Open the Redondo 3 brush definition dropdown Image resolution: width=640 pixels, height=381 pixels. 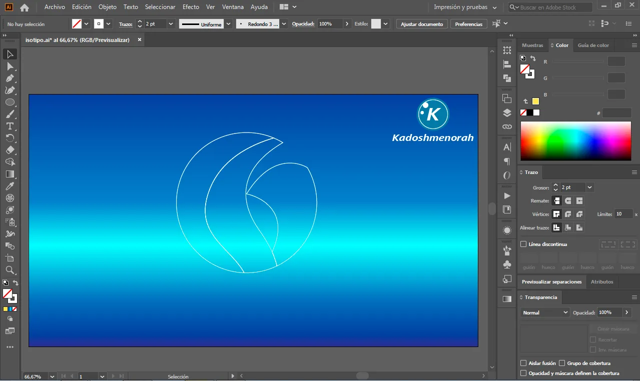(x=284, y=23)
